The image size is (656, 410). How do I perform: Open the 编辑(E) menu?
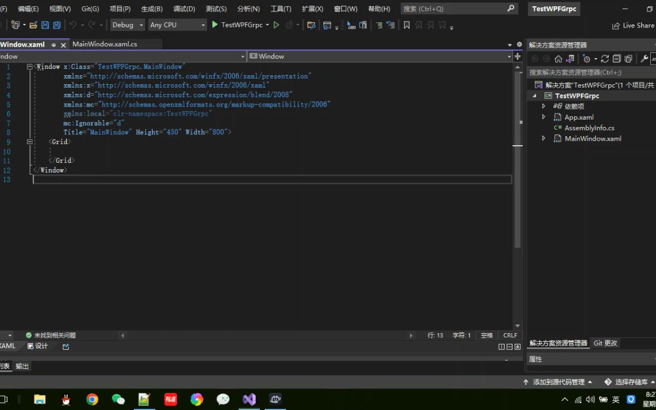(28, 9)
